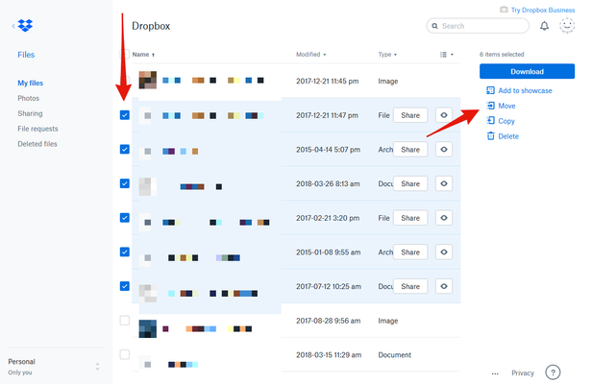This screenshot has width=592, height=384.
Task: Expand the list view options dropdown
Action: (446, 55)
